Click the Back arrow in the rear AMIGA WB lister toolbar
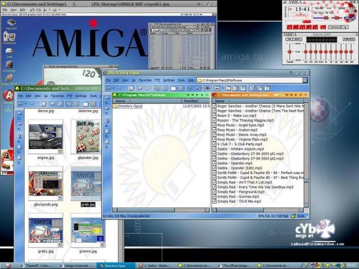Image resolution: width=359 pixels, height=269 pixels. point(21,104)
